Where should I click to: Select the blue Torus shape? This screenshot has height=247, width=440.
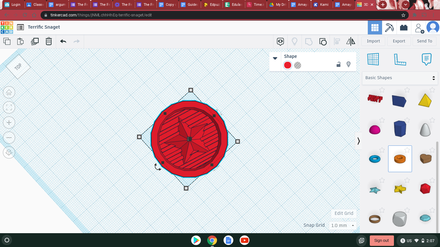375,159
